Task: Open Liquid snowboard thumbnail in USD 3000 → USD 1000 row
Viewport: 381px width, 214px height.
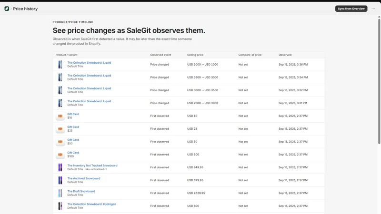Action: 60,65
